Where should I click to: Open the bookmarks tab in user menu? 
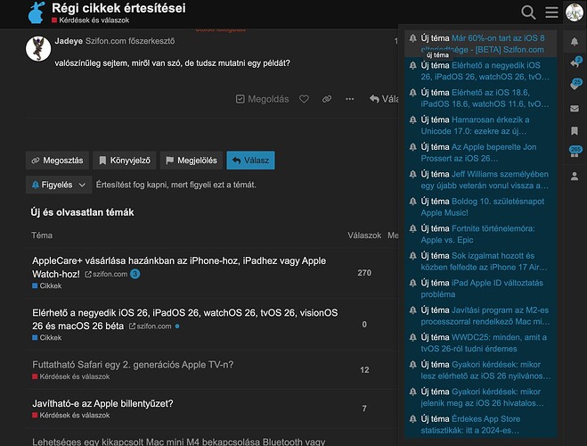(x=575, y=131)
